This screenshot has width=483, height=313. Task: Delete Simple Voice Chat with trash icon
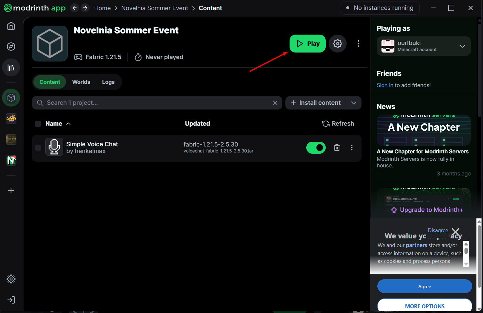coord(337,148)
